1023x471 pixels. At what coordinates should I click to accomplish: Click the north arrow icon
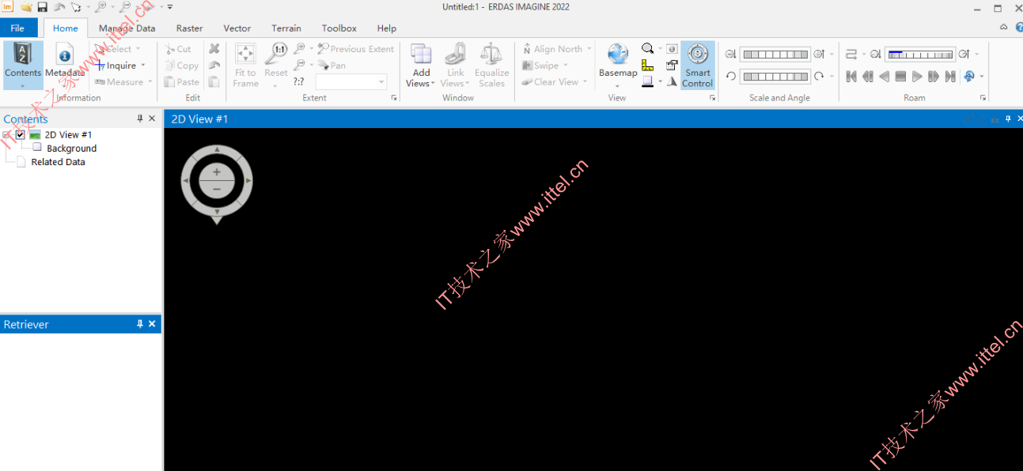(x=673, y=81)
